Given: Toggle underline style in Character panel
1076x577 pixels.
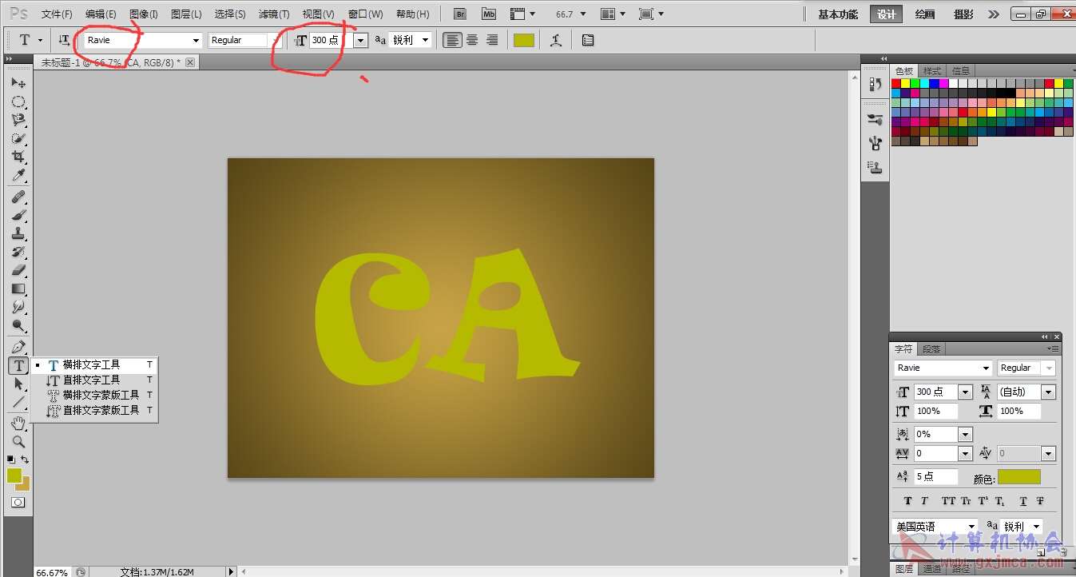Looking at the screenshot, I should click(1022, 501).
